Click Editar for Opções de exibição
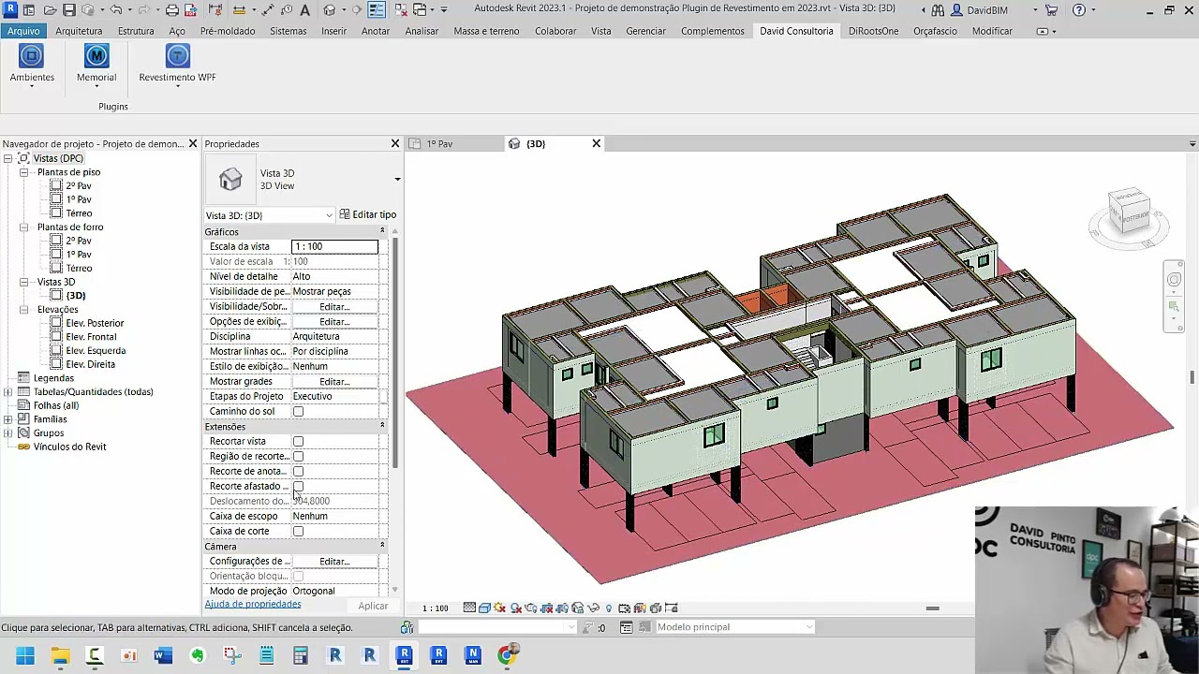 point(334,322)
